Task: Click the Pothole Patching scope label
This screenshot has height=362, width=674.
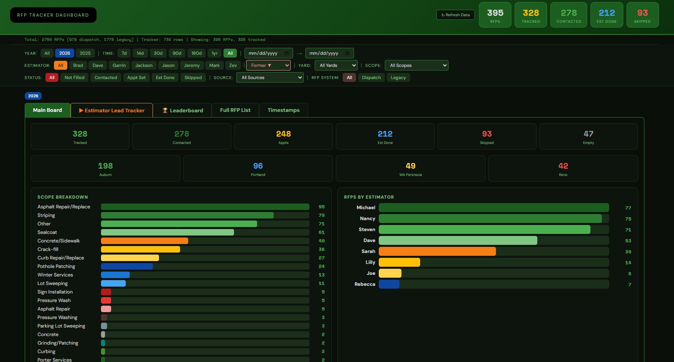Action: click(56, 266)
